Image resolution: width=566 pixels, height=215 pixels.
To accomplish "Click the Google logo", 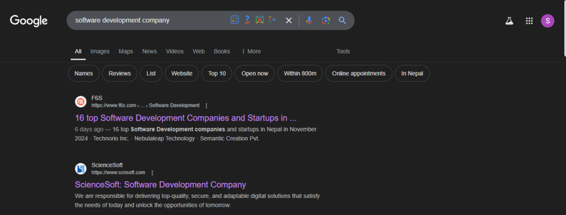I will pyautogui.click(x=29, y=21).
